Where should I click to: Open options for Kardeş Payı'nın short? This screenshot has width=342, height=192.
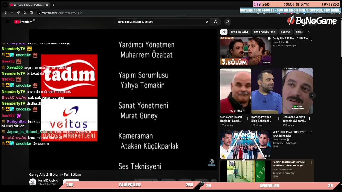click(x=278, y=119)
